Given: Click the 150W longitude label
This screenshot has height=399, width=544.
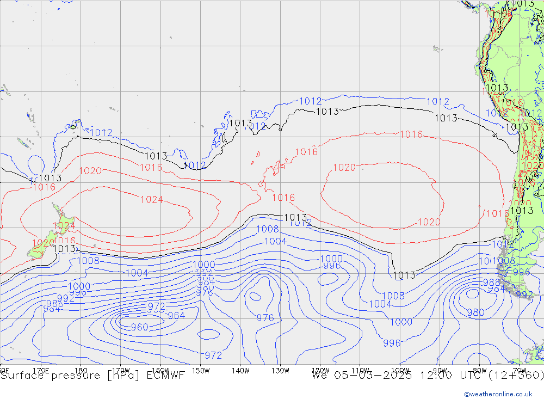Looking at the screenshot, I should (201, 371).
